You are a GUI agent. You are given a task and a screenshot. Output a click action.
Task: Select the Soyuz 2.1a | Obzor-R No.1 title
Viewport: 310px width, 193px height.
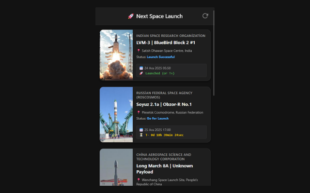pos(164,104)
